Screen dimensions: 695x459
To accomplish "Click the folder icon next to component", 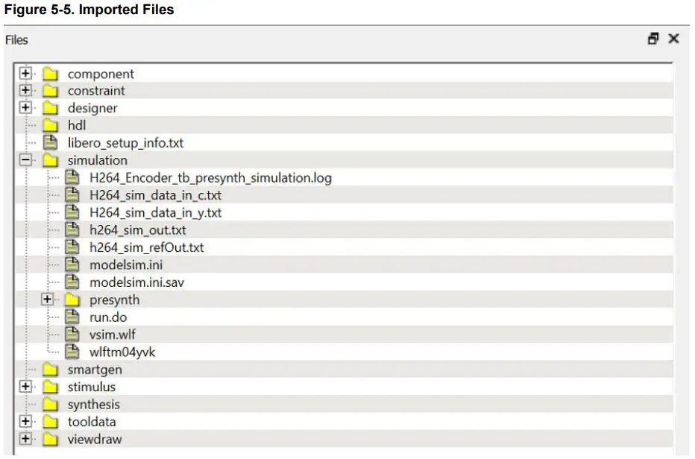I will (x=50, y=74).
